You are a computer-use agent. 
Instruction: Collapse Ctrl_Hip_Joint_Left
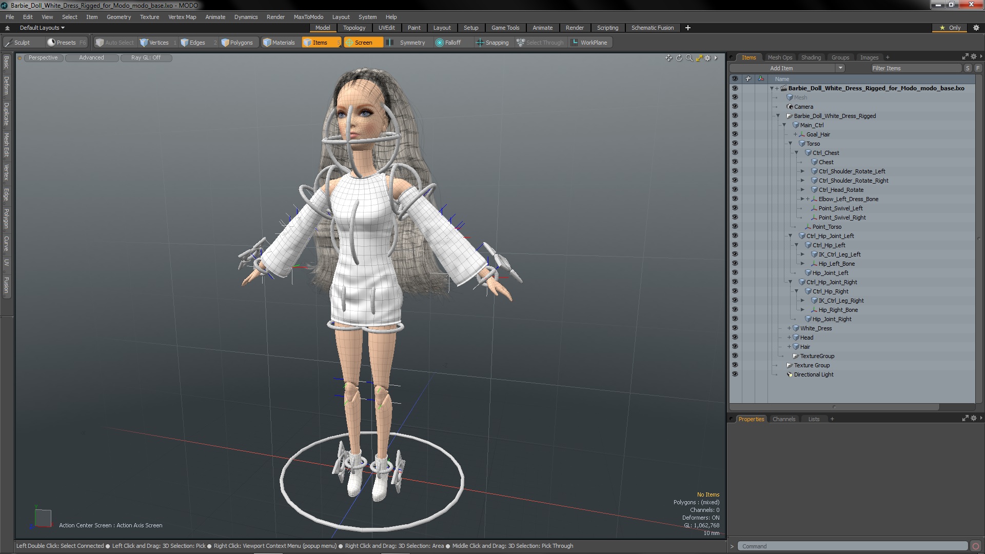tap(790, 236)
